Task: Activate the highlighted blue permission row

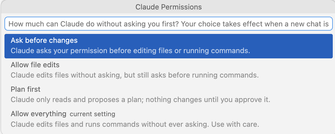Action: click(x=169, y=46)
